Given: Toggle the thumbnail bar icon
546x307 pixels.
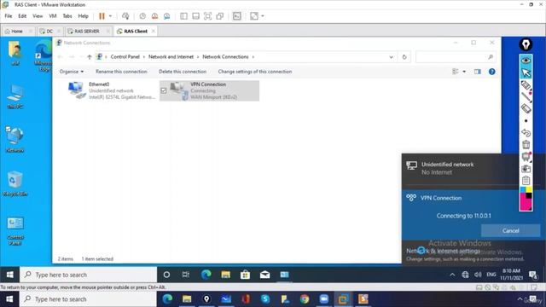Looking at the screenshot, I should click(195, 16).
